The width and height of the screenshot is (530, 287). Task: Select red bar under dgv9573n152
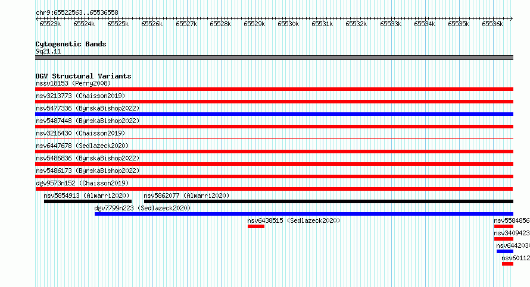(x=274, y=189)
